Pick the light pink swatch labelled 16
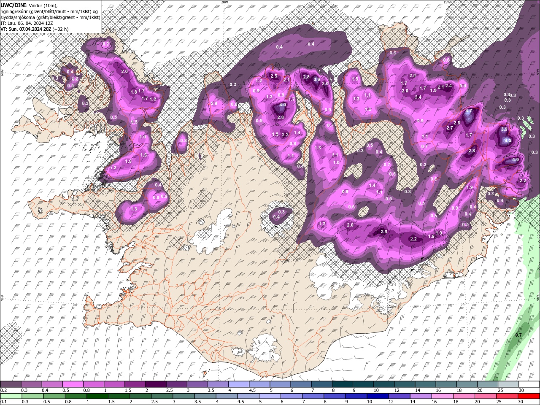The height and width of the screenshot is (405, 540). point(442,396)
